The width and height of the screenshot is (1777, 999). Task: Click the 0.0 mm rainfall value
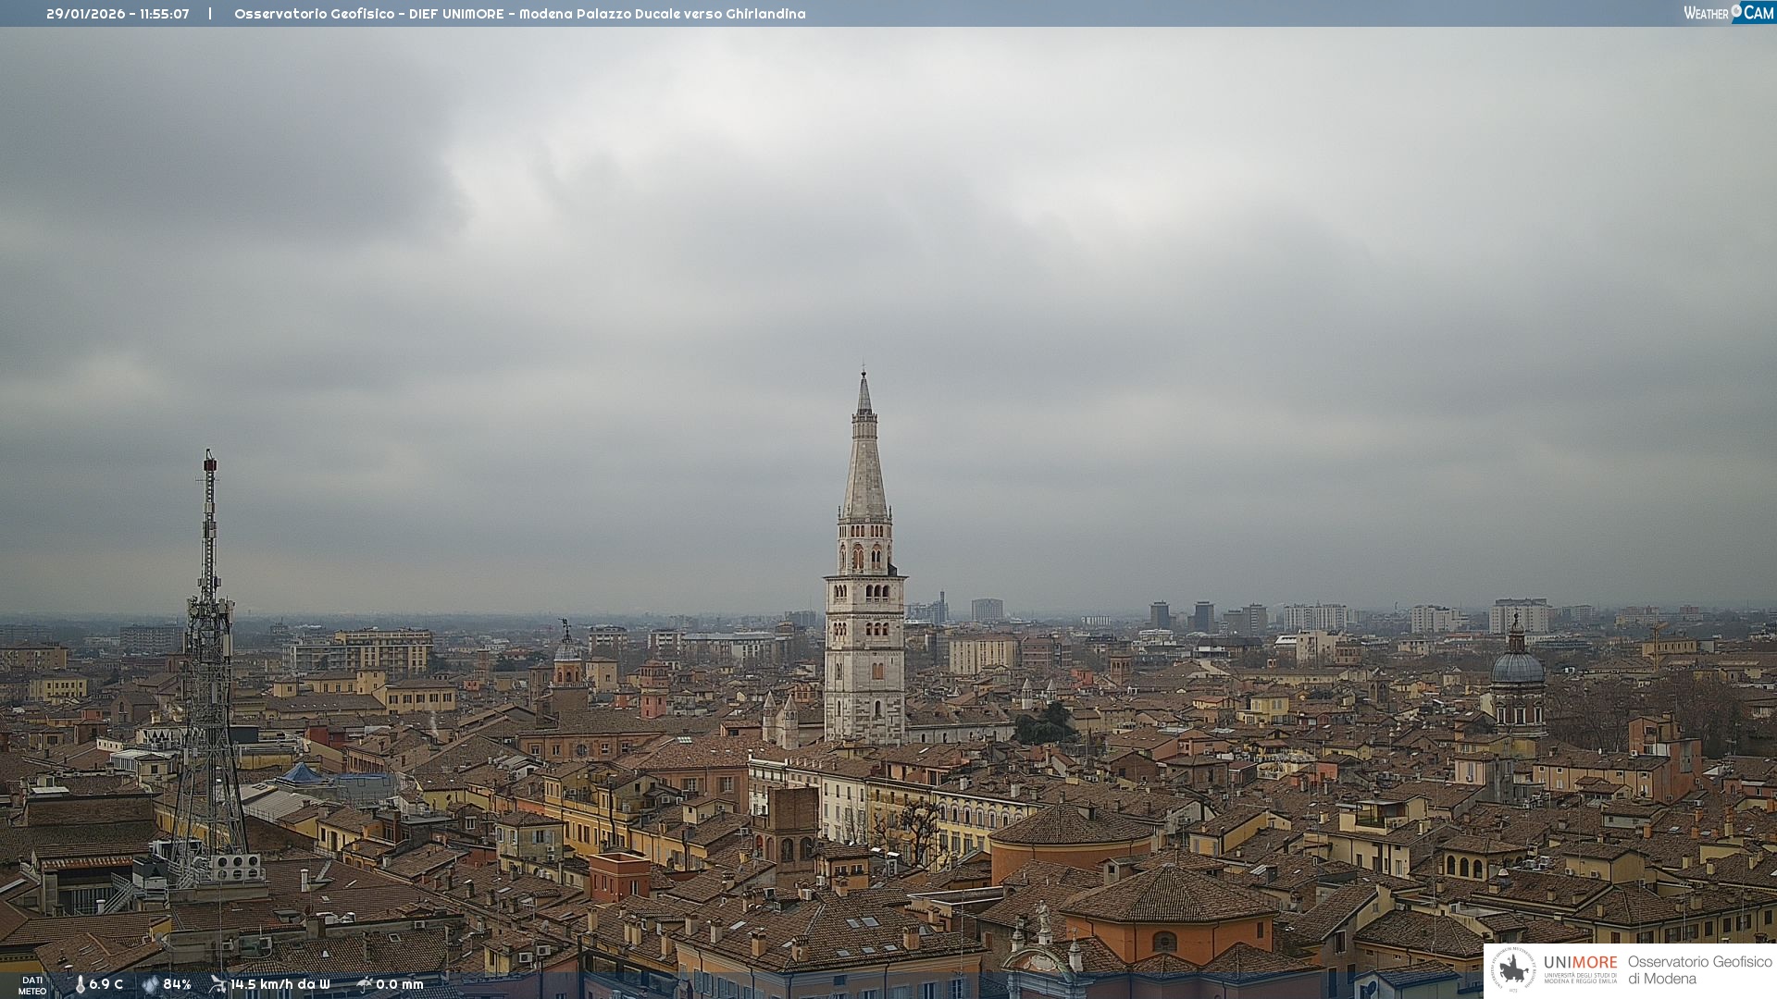tap(400, 984)
